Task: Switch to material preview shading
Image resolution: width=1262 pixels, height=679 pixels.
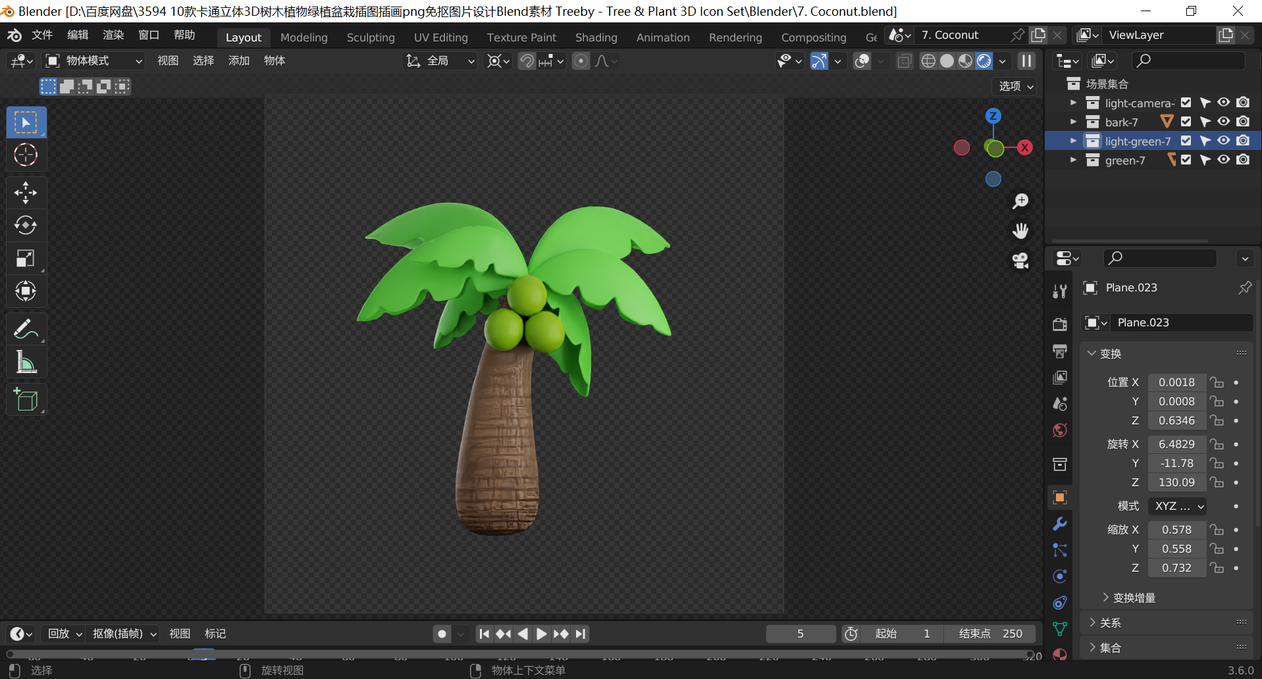Action: click(x=965, y=61)
